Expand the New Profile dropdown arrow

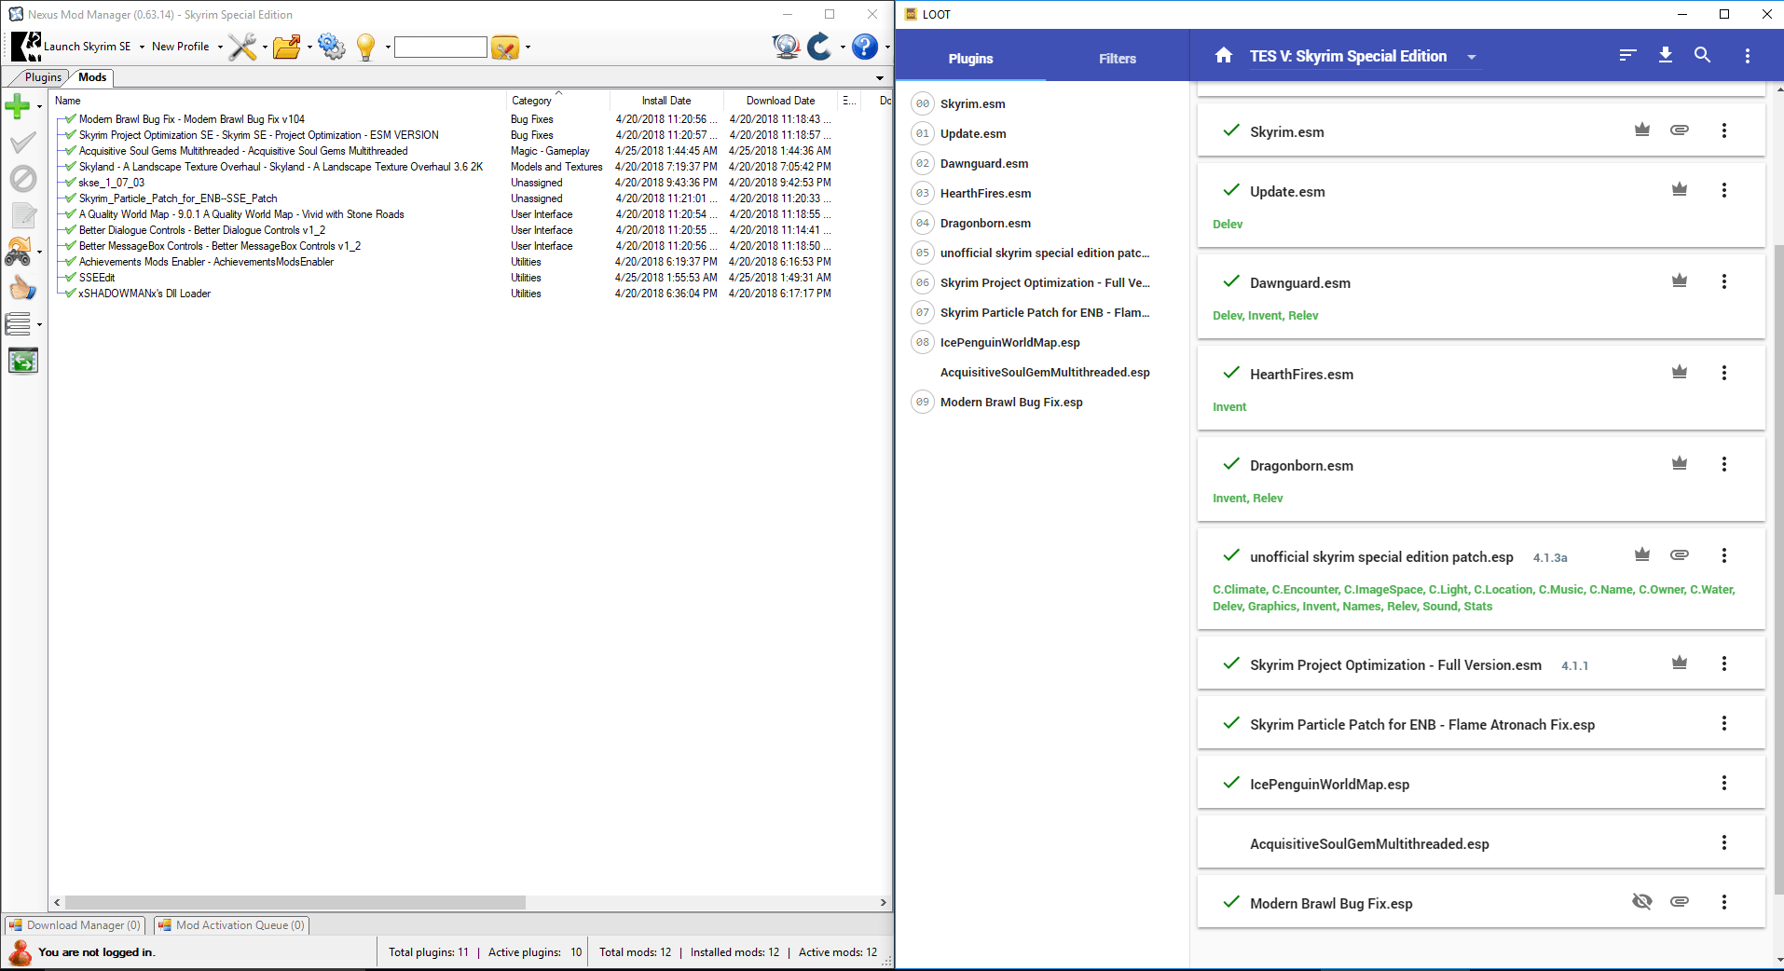(220, 47)
